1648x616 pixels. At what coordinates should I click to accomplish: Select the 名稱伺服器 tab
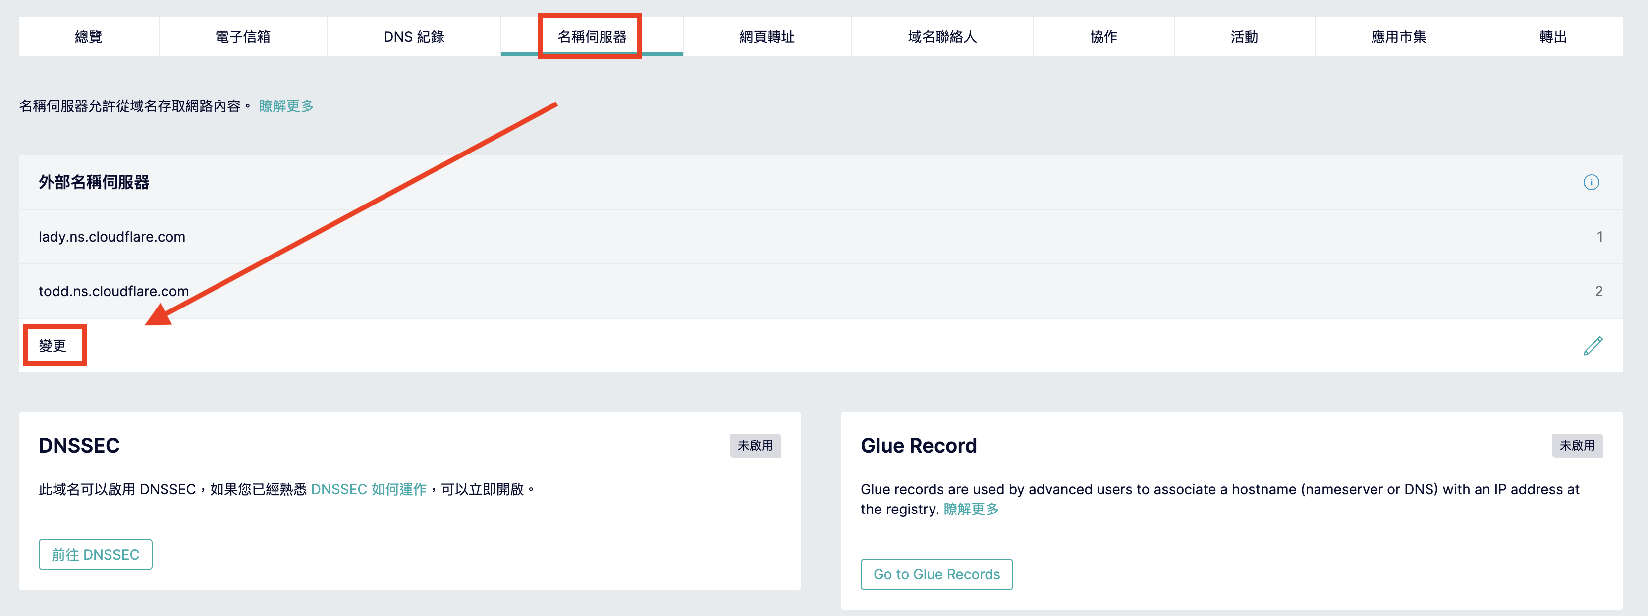[591, 37]
